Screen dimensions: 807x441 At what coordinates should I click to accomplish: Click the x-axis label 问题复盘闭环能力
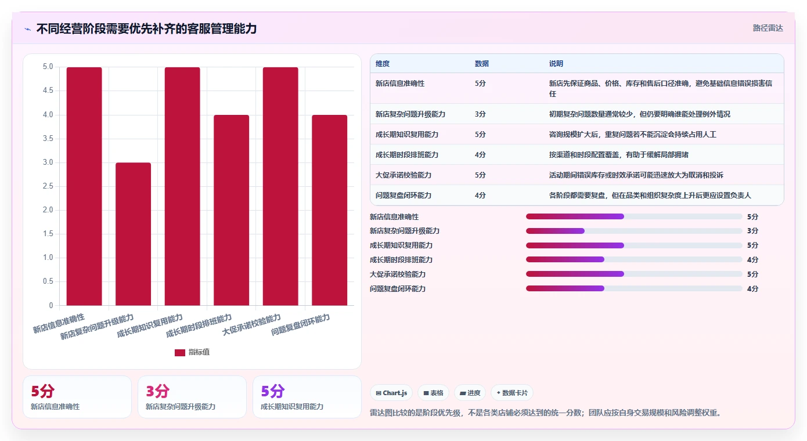(301, 326)
